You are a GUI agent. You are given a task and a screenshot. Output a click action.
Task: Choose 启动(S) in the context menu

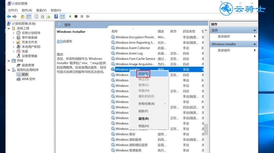(x=149, y=74)
